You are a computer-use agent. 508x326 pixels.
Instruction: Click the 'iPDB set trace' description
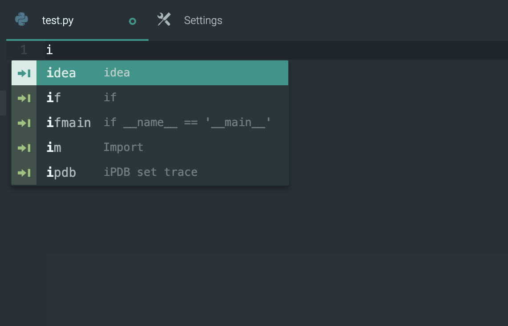click(x=150, y=172)
